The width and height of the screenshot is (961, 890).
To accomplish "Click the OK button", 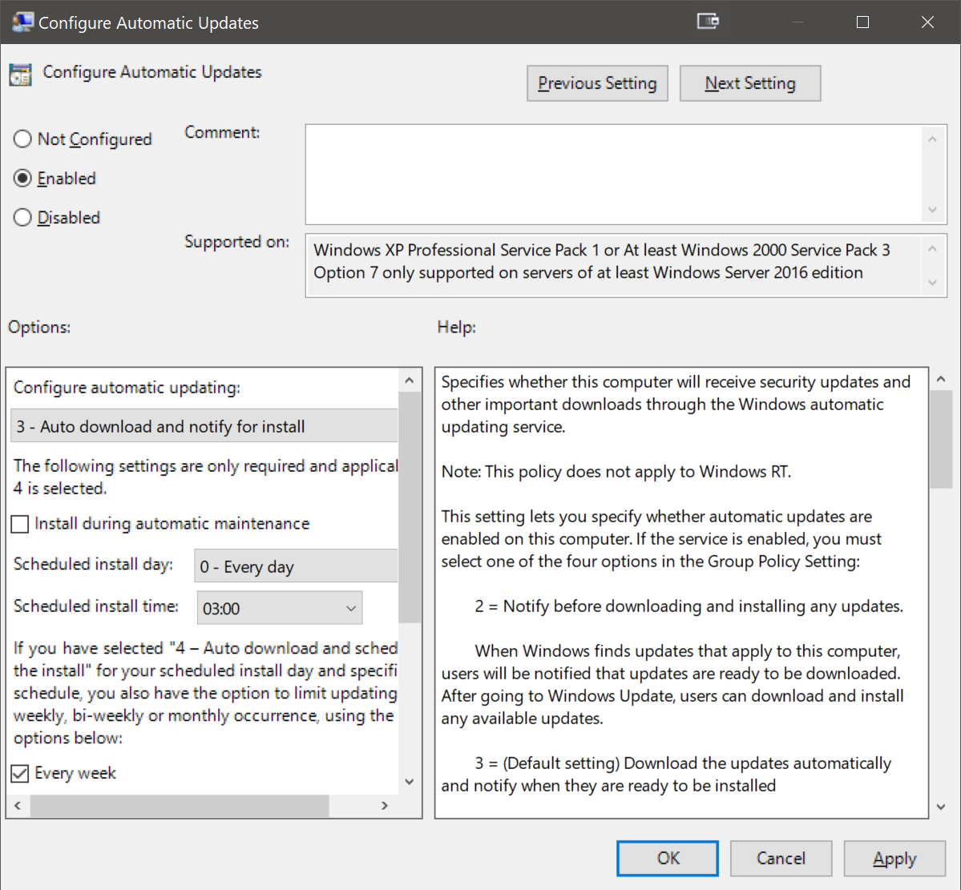I will point(667,858).
